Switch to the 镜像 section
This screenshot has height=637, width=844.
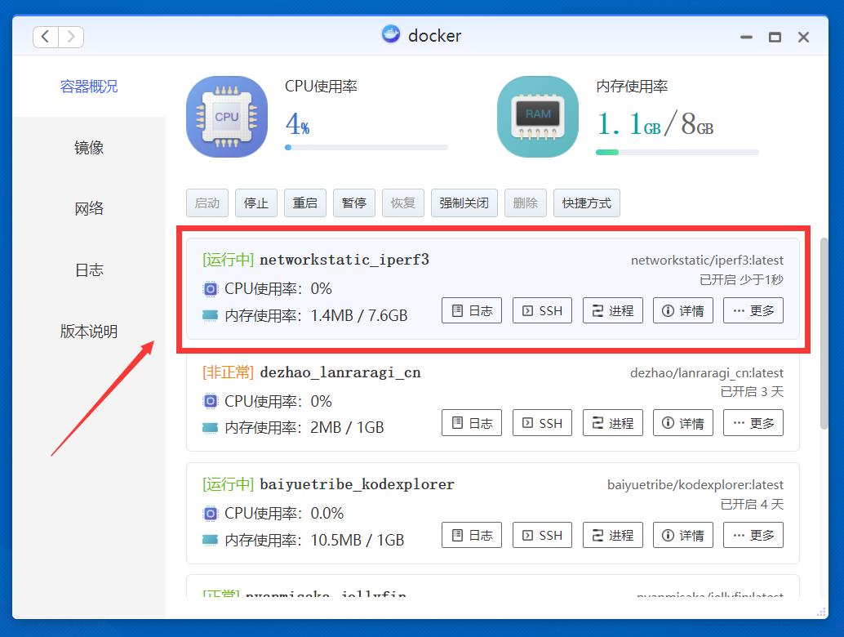point(89,147)
